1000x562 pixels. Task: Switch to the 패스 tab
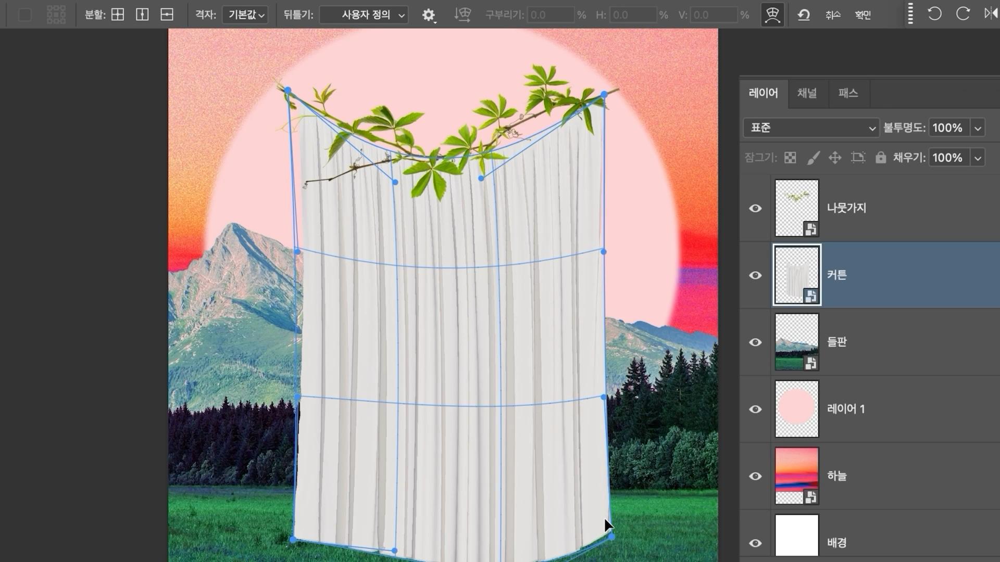848,93
